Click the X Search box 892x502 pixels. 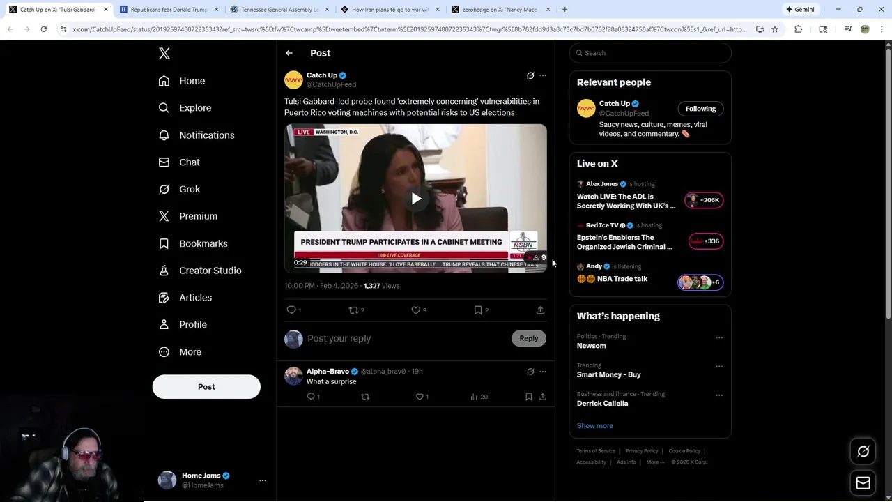click(650, 53)
